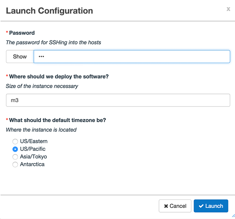The height and width of the screenshot is (219, 235).
Task: Select the US/Pacific timezone radio button
Action: click(x=15, y=149)
